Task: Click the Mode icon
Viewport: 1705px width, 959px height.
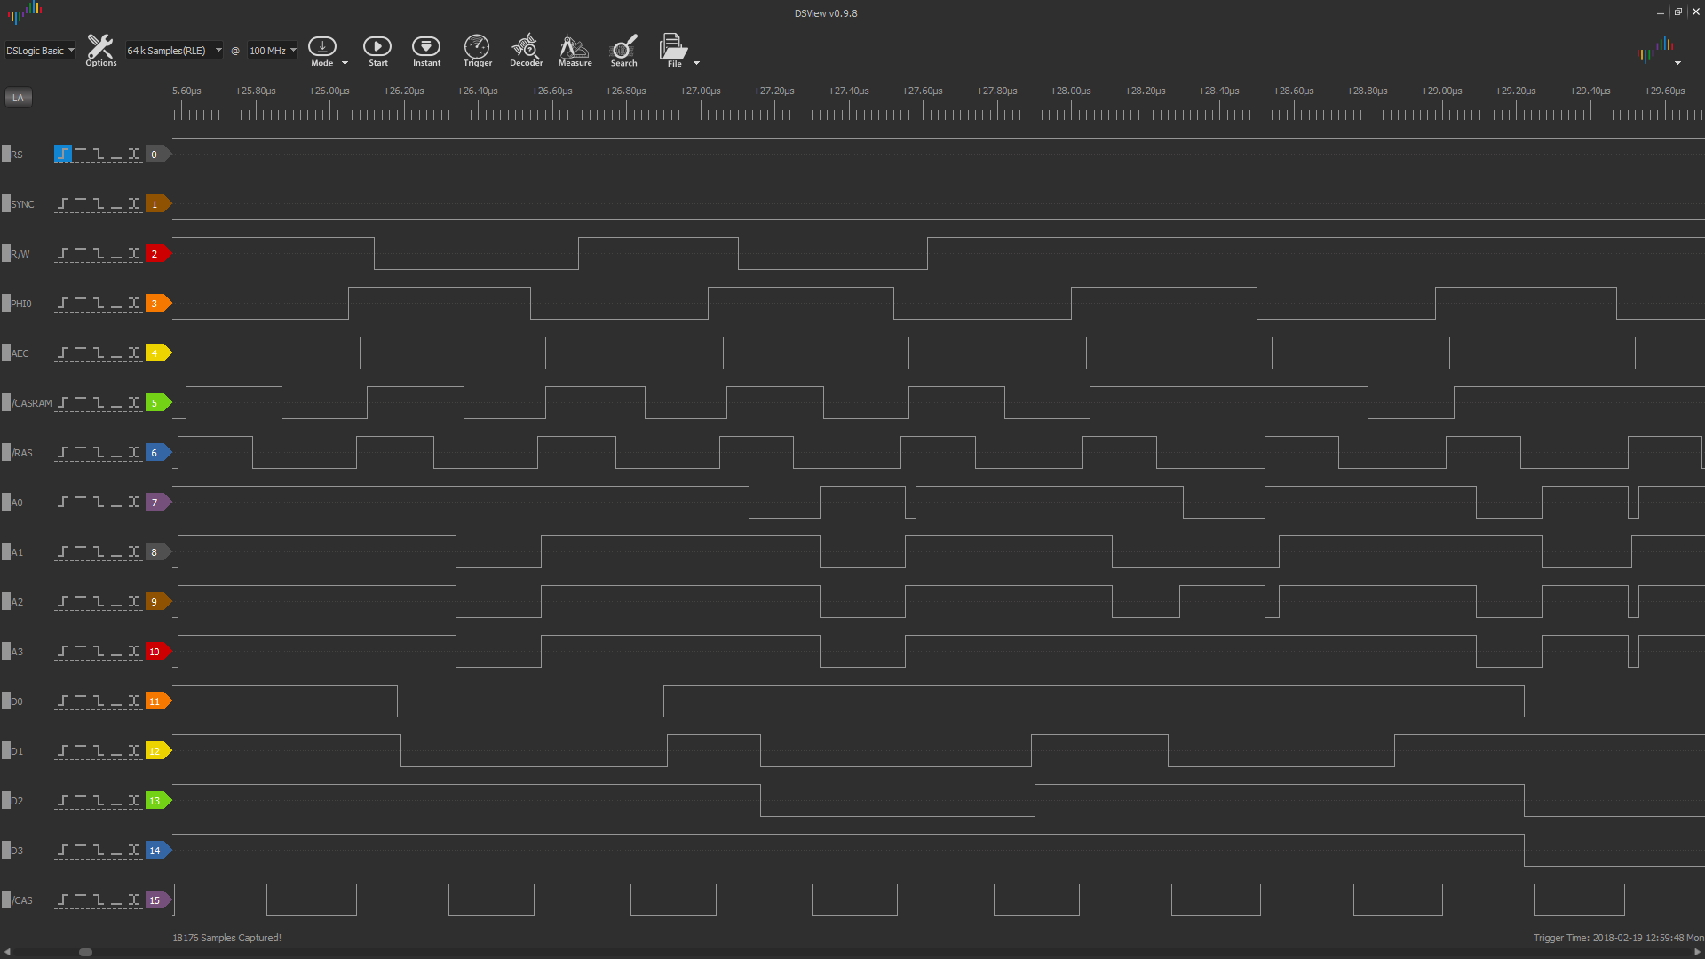Action: (x=321, y=48)
